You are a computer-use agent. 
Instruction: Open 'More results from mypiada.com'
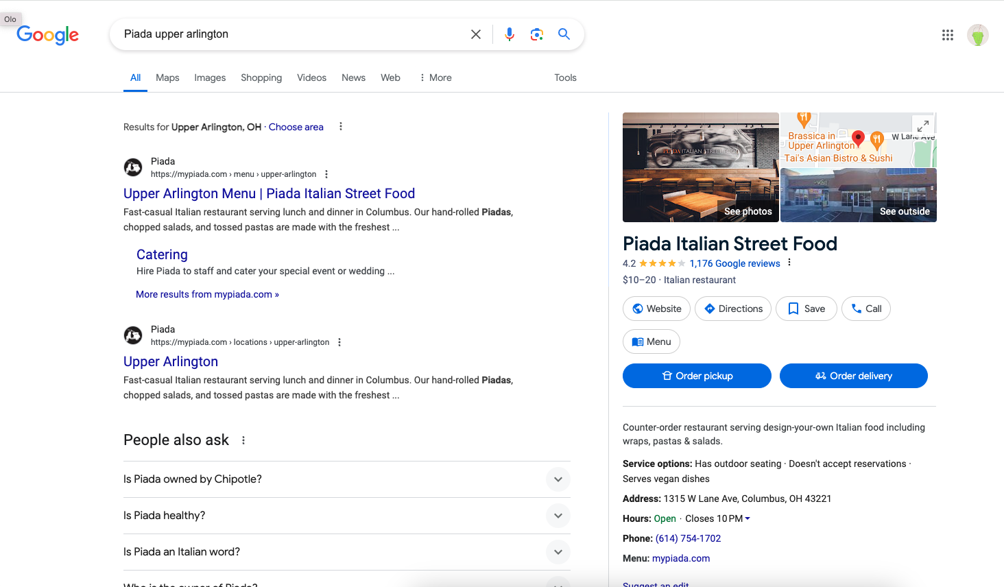207,294
